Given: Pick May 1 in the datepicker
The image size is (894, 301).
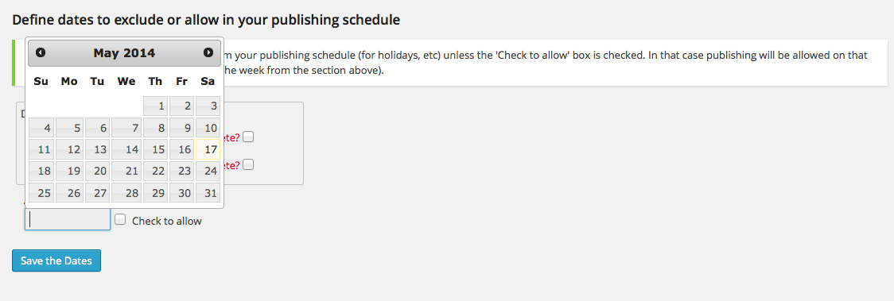Looking at the screenshot, I should coord(155,106).
